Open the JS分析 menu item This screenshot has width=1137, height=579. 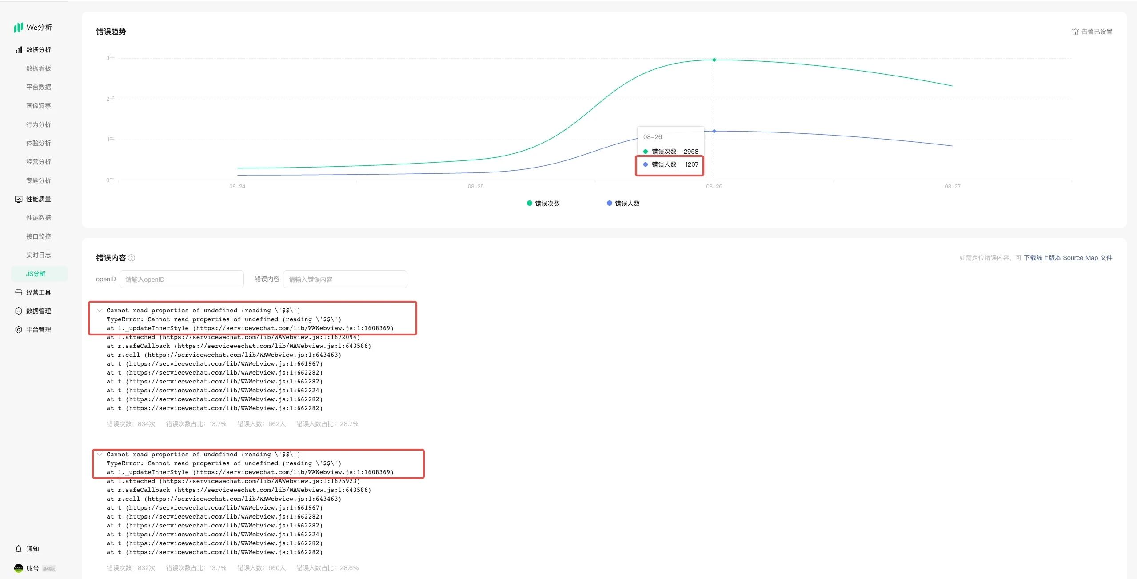click(x=36, y=274)
